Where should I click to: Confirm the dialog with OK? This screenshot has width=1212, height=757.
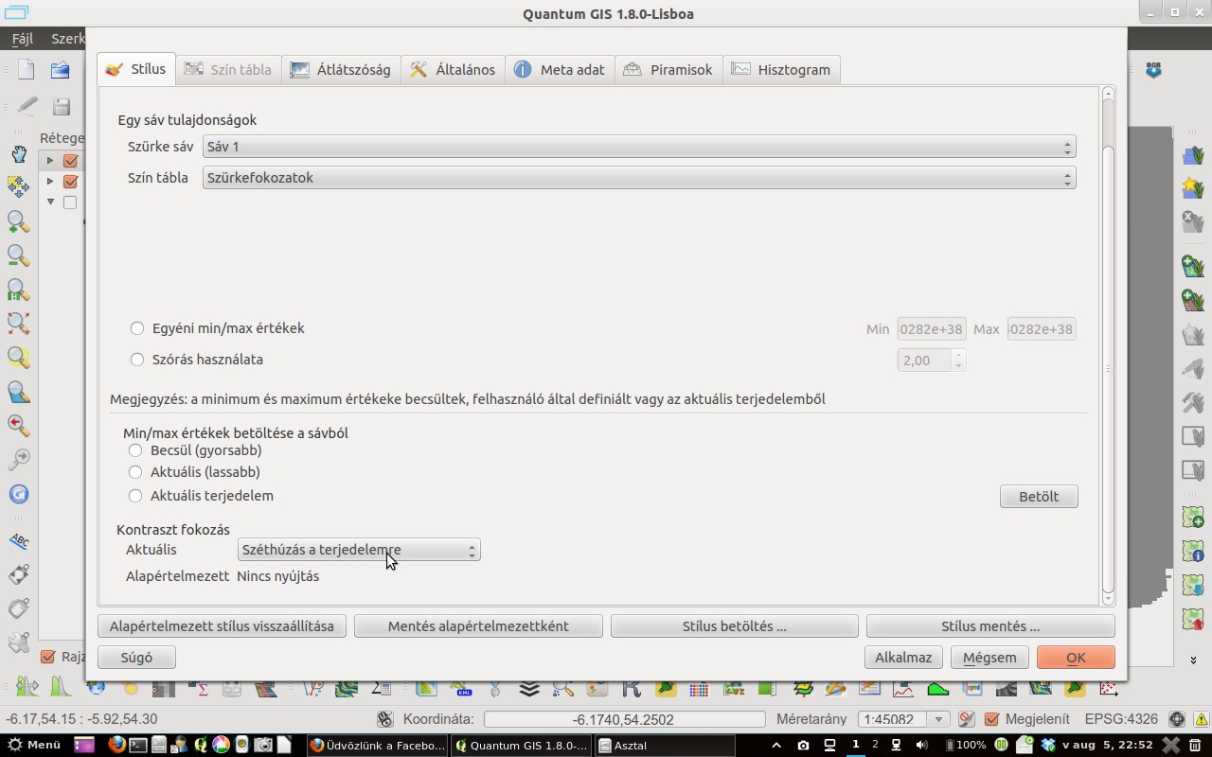coord(1076,658)
